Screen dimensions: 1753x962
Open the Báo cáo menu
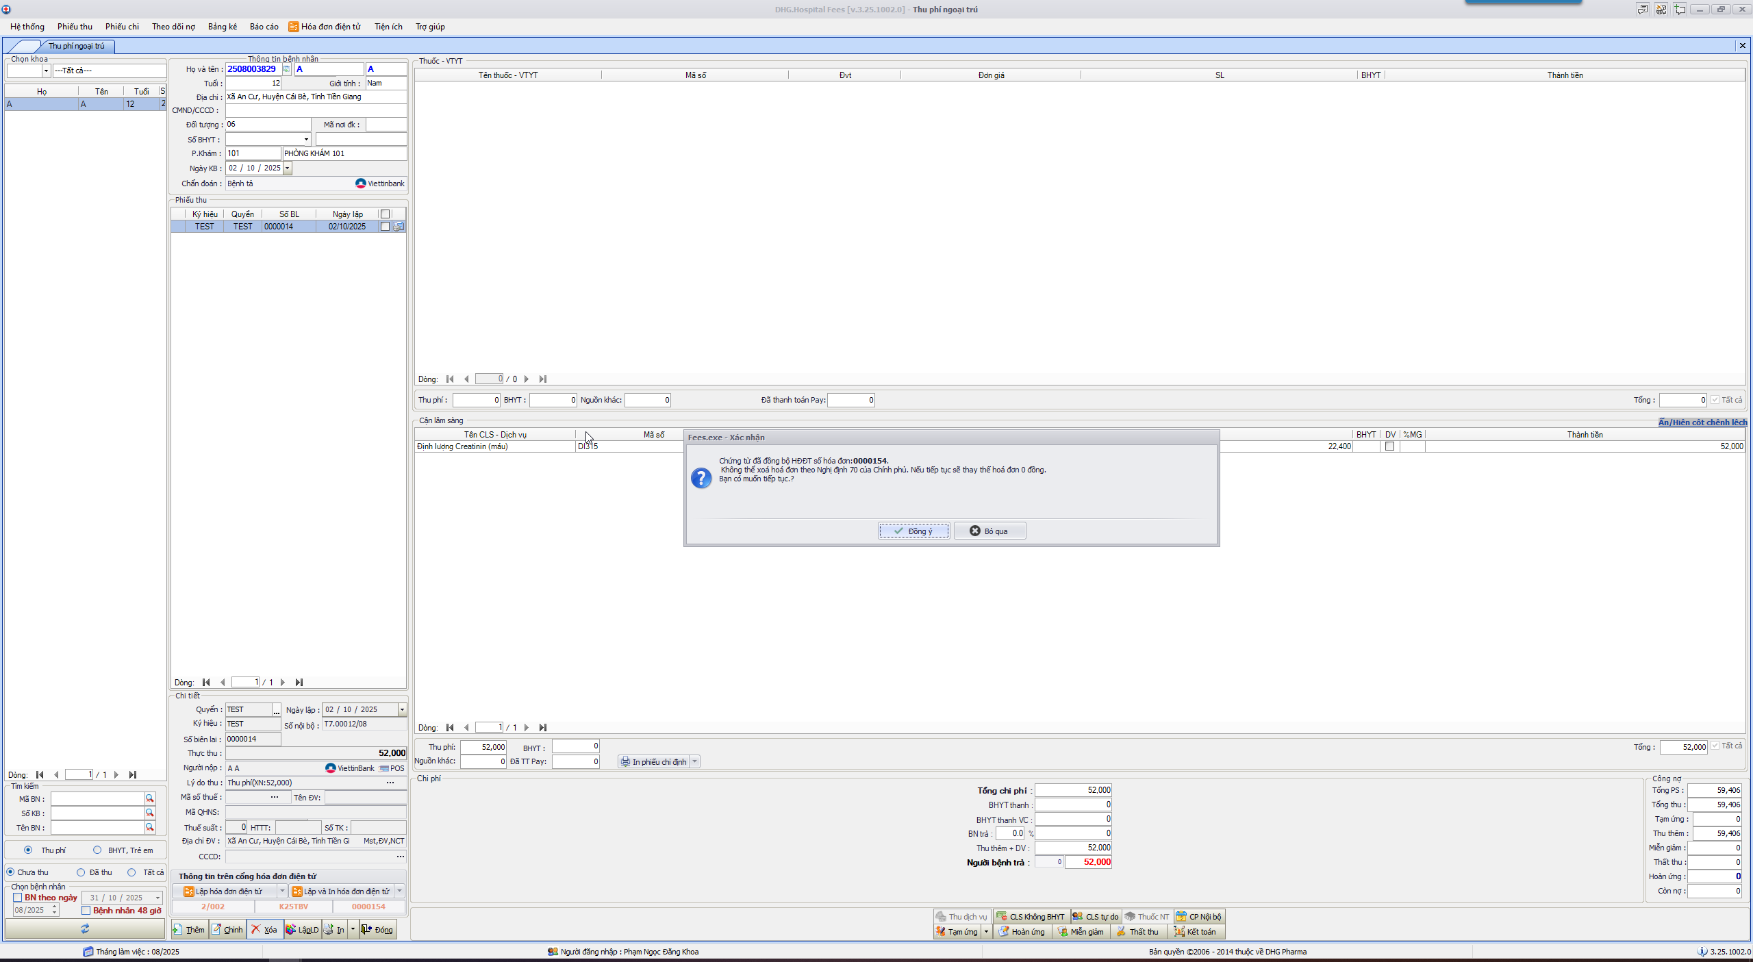click(264, 27)
